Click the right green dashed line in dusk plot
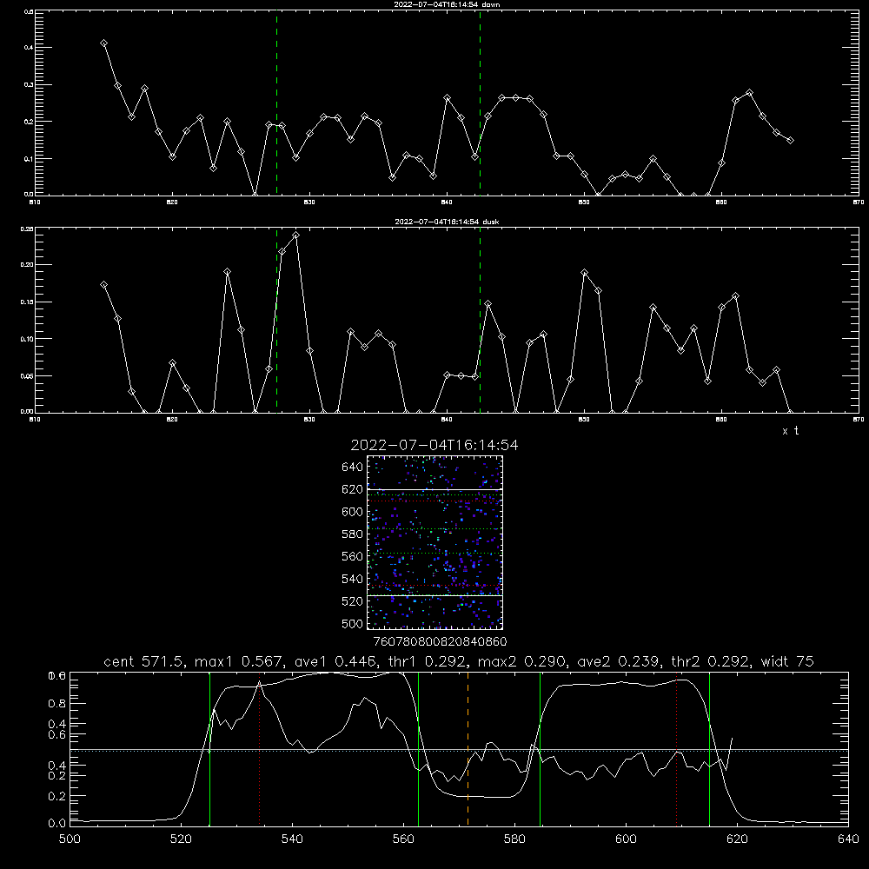 coord(480,320)
